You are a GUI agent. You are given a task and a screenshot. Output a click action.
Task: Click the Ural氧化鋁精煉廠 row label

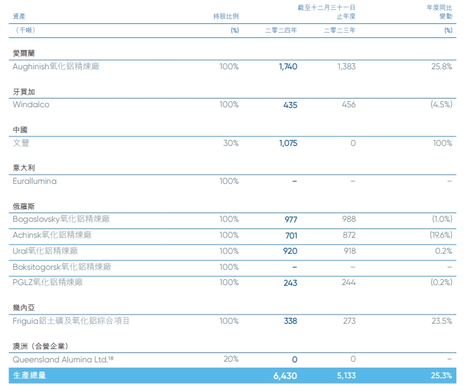click(45, 251)
